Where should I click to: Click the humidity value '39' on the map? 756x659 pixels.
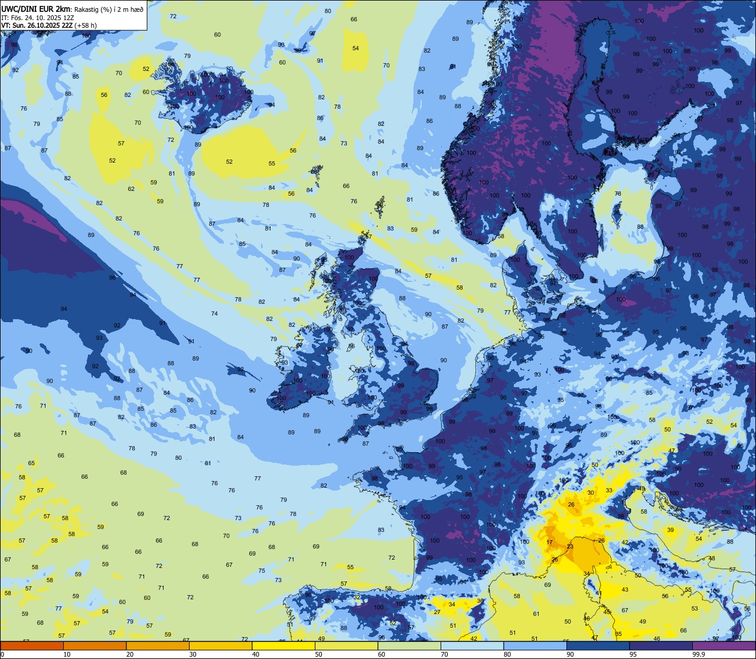point(670,530)
